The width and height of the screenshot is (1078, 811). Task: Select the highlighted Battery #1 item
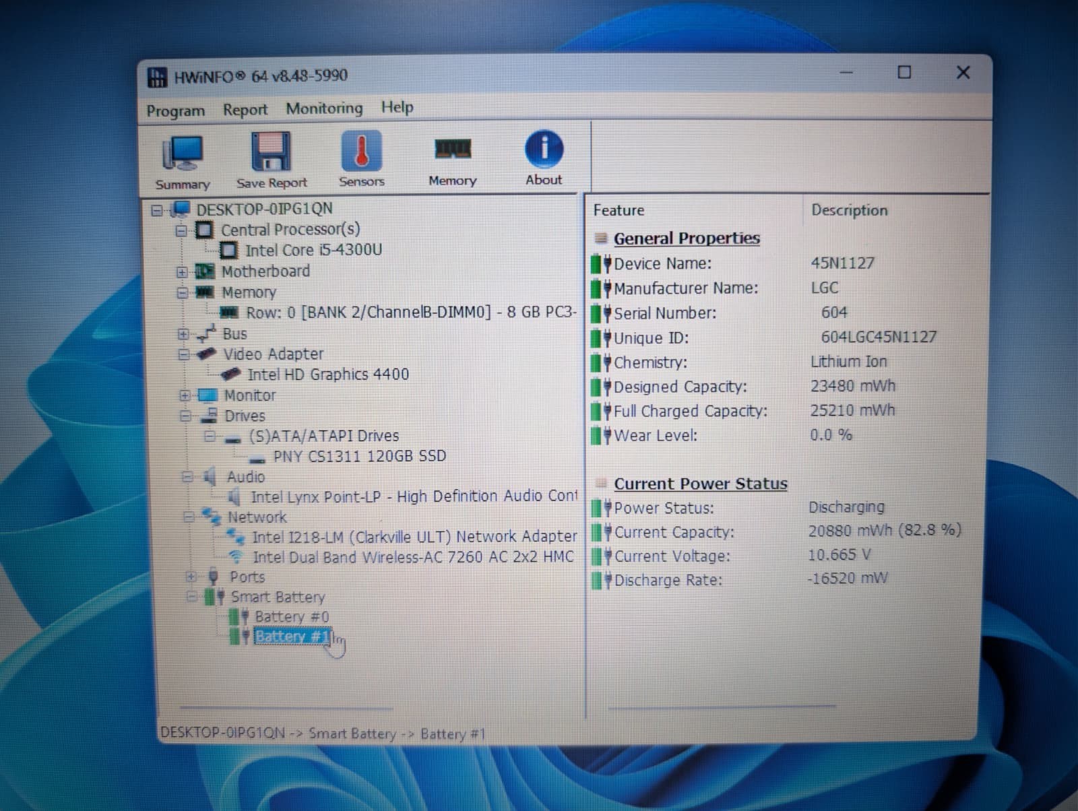click(x=292, y=637)
